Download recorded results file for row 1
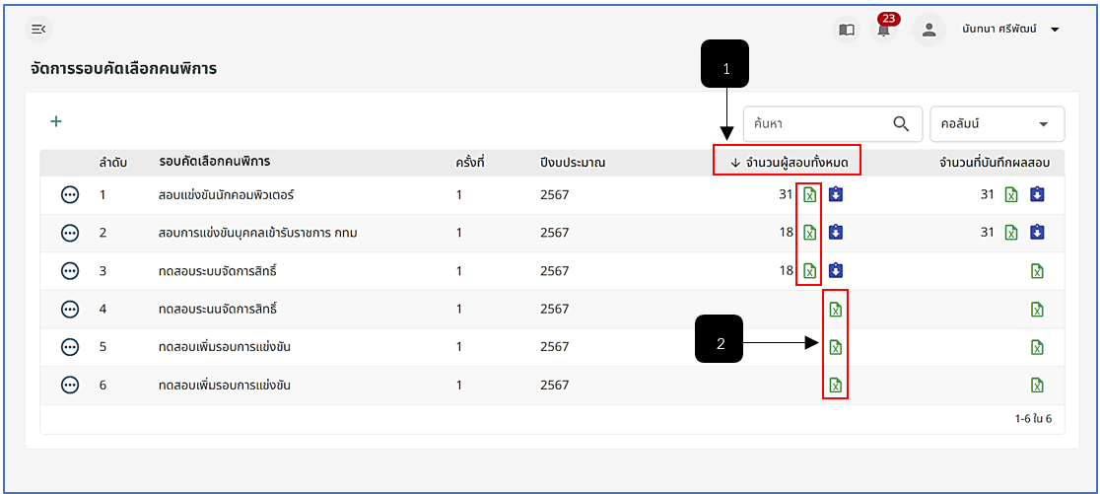1100x494 pixels. point(1037,194)
